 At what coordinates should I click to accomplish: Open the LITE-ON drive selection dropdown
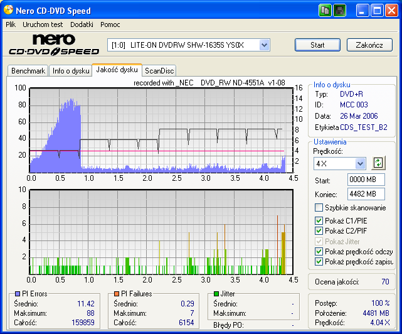coord(264,45)
